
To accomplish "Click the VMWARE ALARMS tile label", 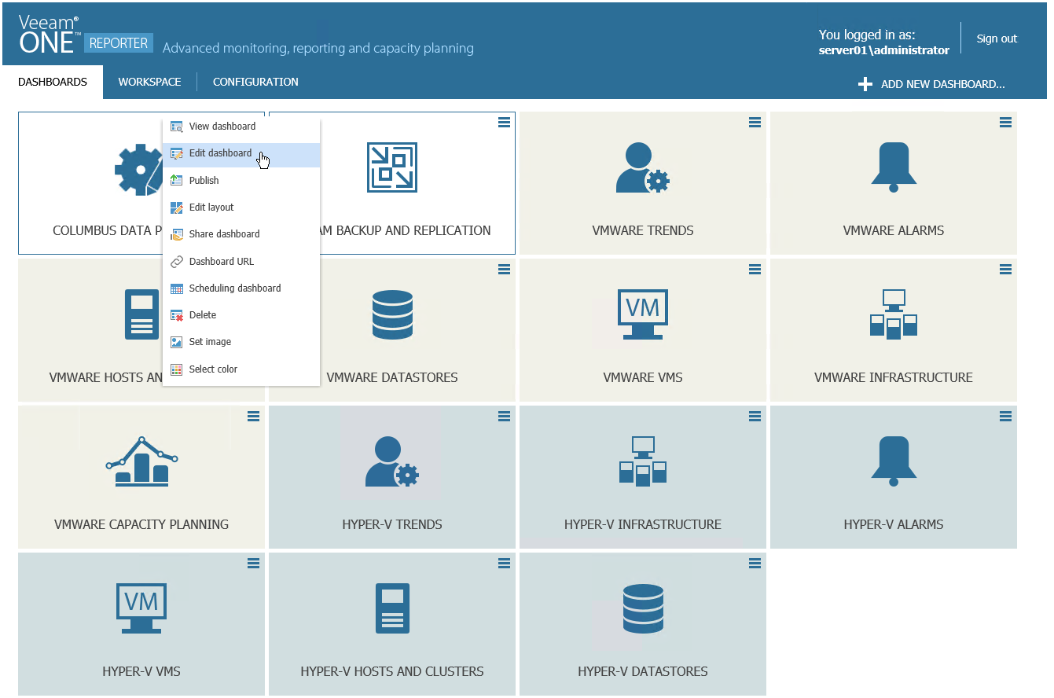I will click(x=894, y=231).
